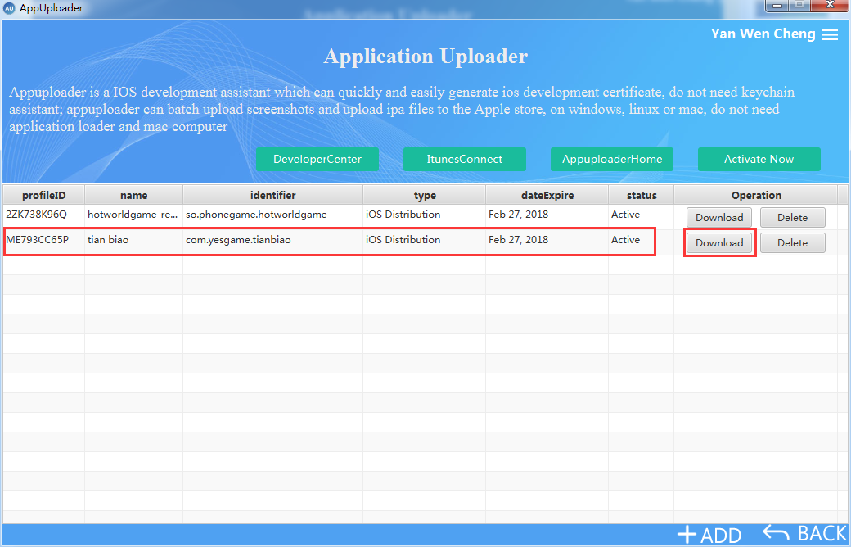Open the DeveloperCenter page

pos(317,159)
